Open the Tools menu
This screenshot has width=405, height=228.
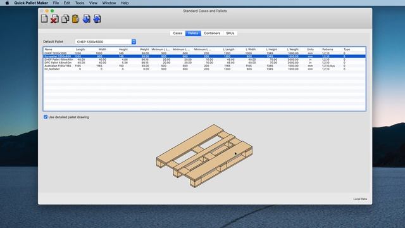[80, 3]
